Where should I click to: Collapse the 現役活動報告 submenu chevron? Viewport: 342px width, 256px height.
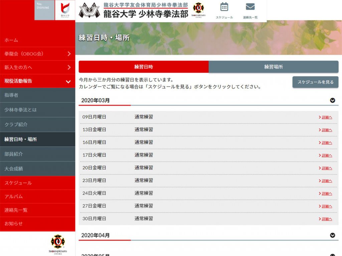pyautogui.click(x=68, y=82)
